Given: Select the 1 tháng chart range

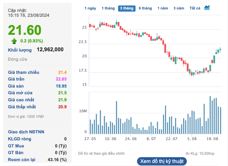Looking at the screenshot, I should (108, 8).
